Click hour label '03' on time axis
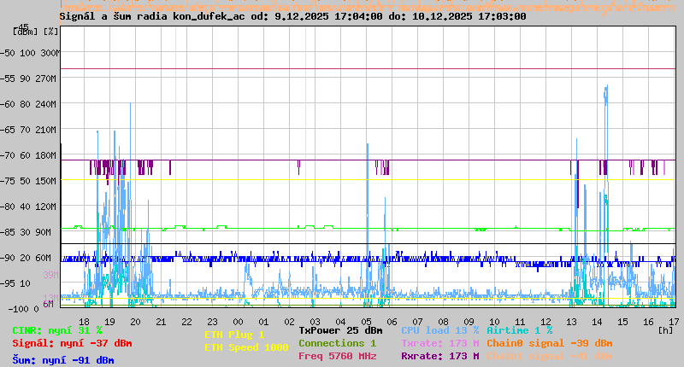 [315, 322]
